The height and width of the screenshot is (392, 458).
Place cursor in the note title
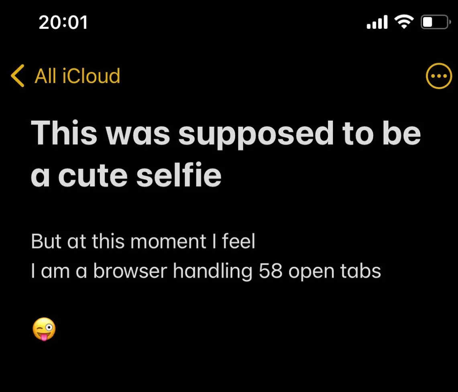pyautogui.click(x=226, y=154)
